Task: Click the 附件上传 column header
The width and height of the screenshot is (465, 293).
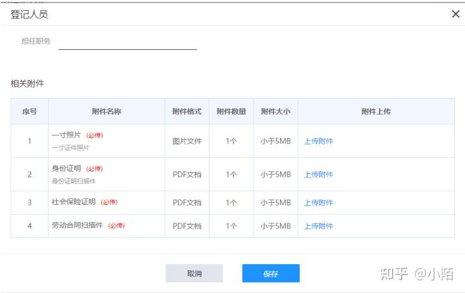Action: pos(376,111)
